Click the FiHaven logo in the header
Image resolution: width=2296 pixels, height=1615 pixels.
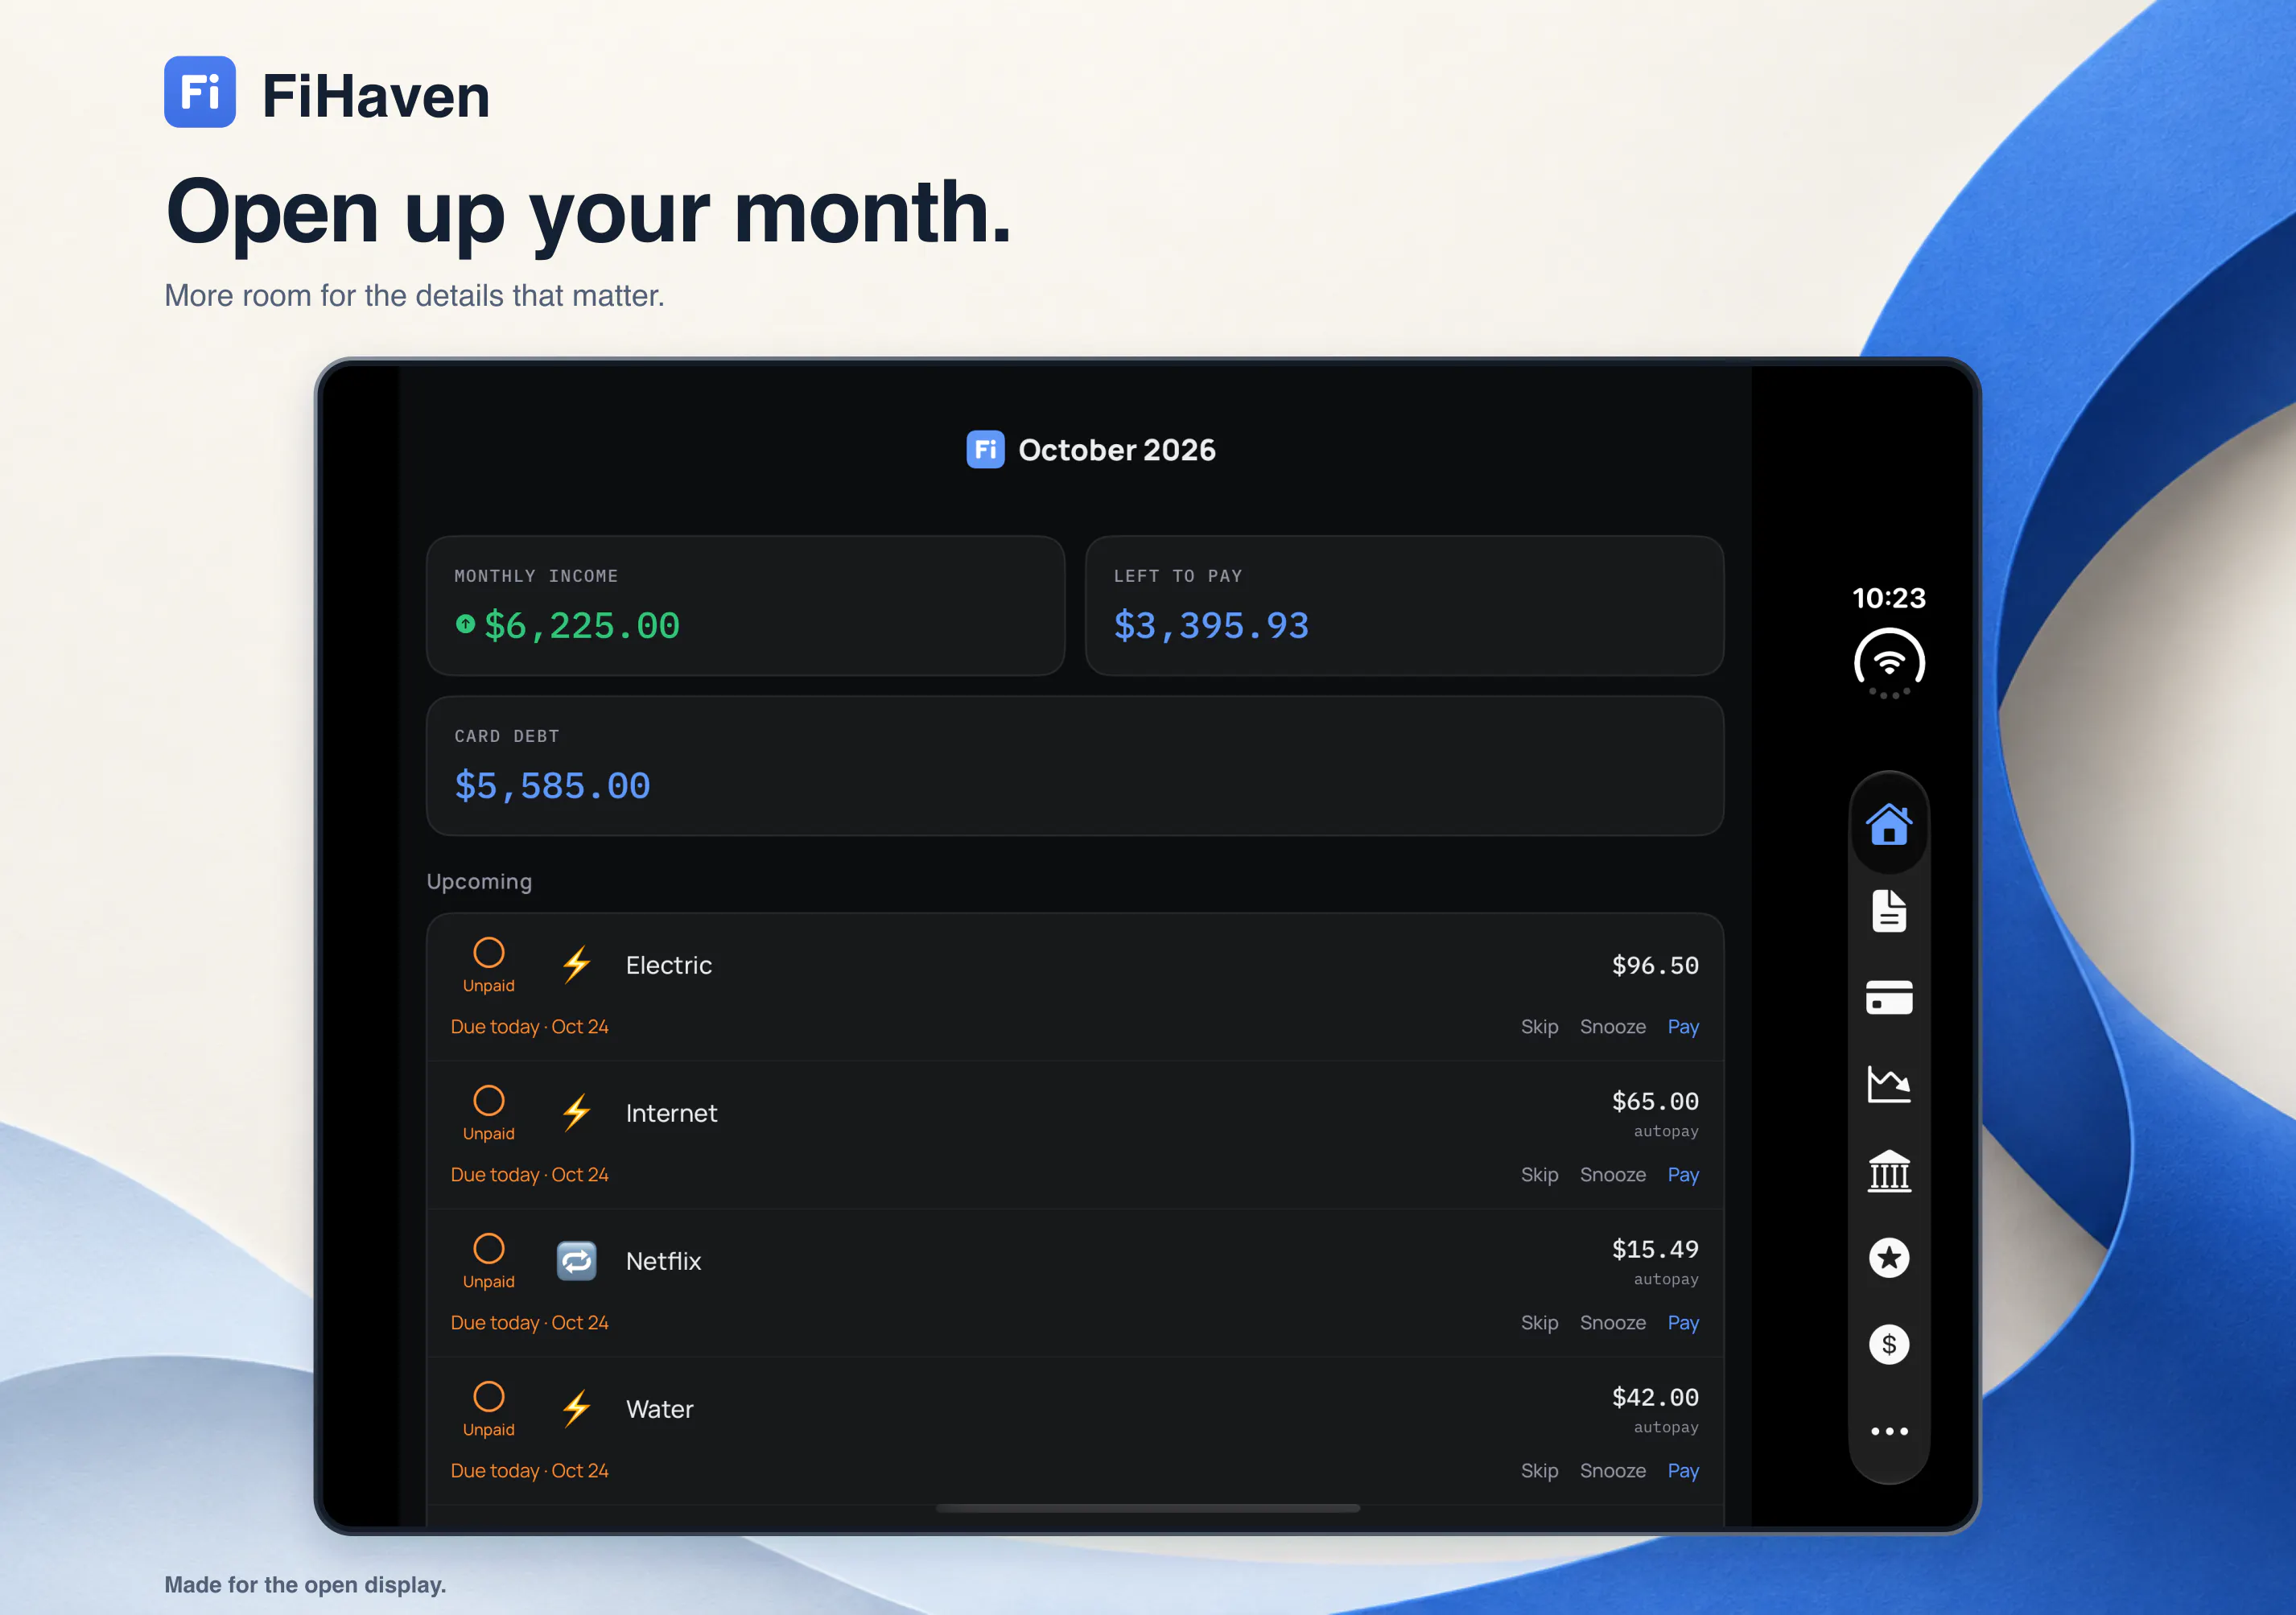click(200, 92)
